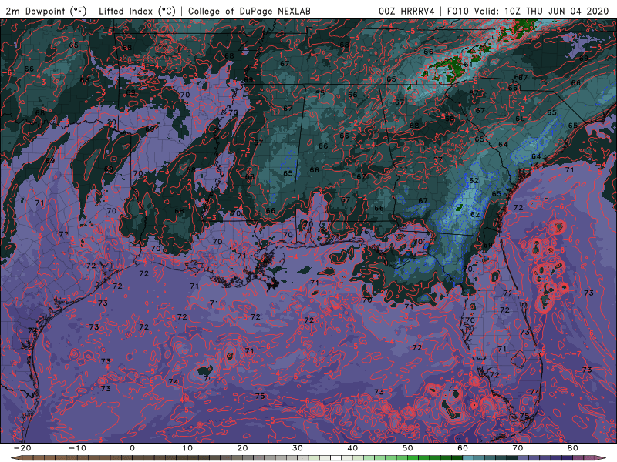
Task: Click the 'F010 Valid: 10Z THU JUN 04 2020' text
Action: coord(528,11)
